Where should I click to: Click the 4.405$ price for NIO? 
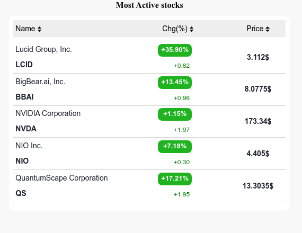[258, 154]
